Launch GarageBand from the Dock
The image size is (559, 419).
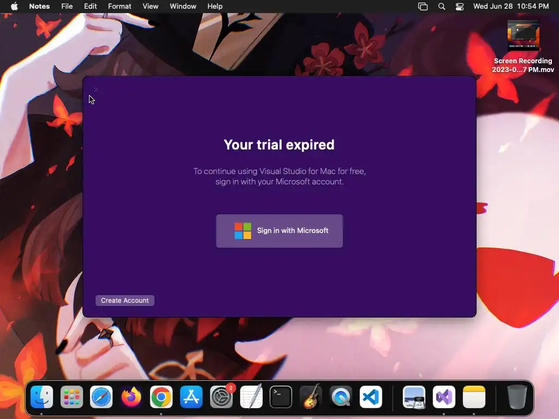click(311, 397)
